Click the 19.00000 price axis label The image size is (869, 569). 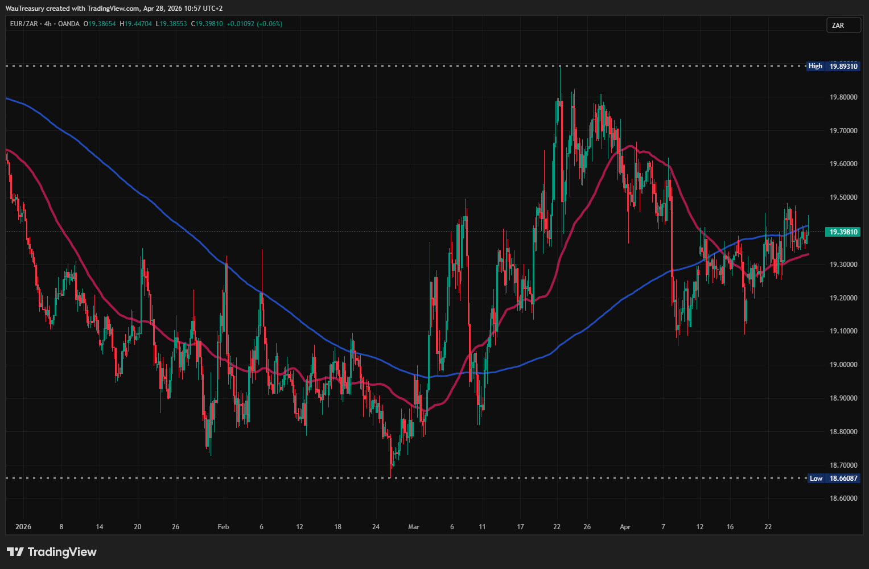843,365
